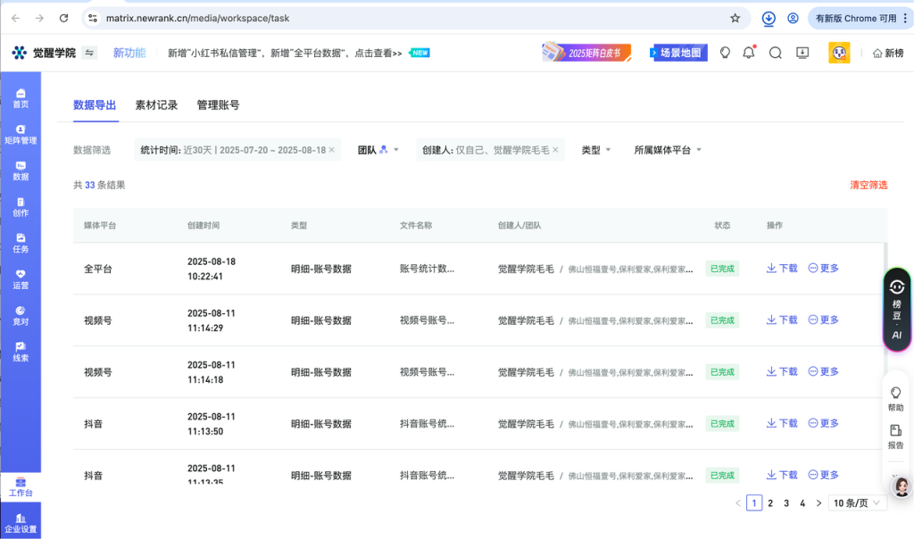Expand the 团队 filter dropdown

(x=378, y=150)
